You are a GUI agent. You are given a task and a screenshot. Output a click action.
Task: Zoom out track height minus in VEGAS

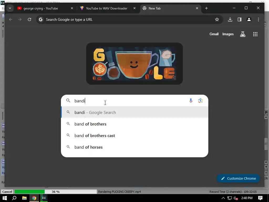(266, 173)
